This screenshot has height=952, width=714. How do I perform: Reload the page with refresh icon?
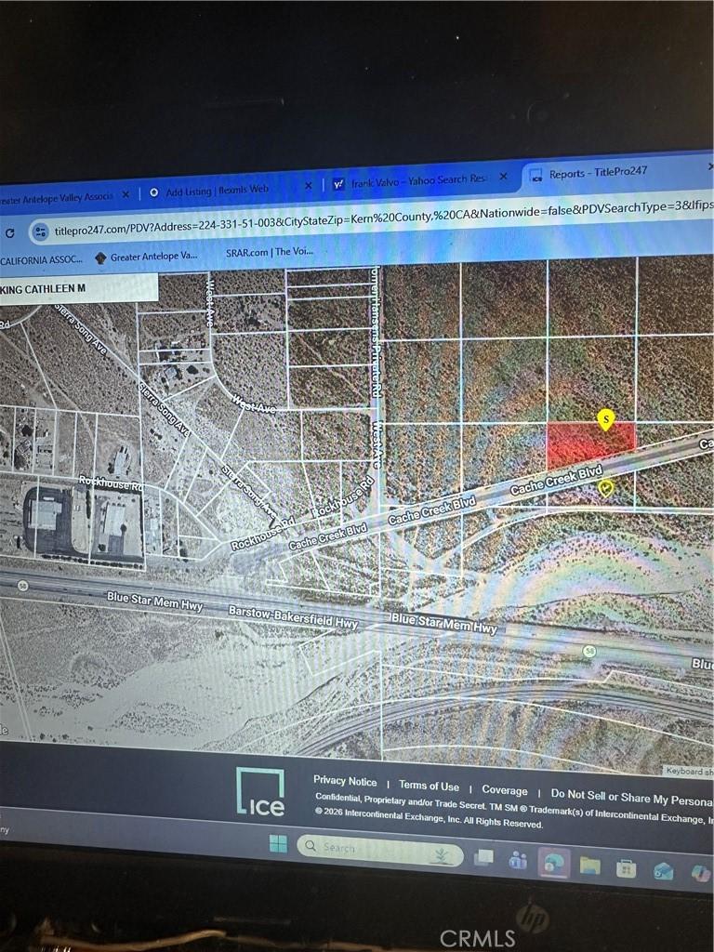(9, 233)
